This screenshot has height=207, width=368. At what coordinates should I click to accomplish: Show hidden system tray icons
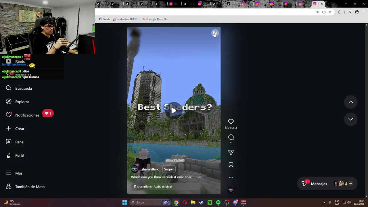click(323, 202)
